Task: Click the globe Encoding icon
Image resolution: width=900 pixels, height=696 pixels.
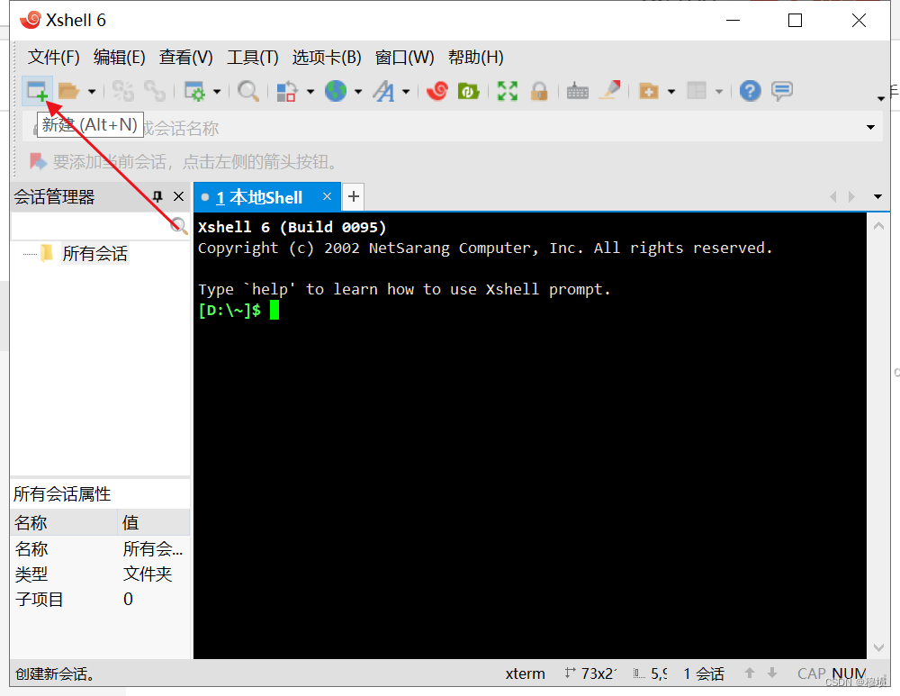Action: point(336,91)
